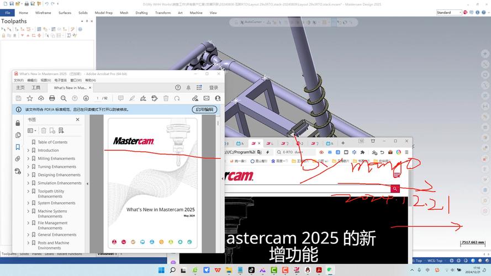Viewport: 491px width, 276px height.
Task: Switch to the Surfaces ribbon tab
Action: point(65,13)
